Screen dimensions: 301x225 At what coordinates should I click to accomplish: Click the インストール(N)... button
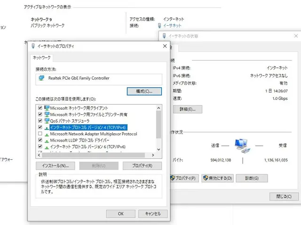tap(55, 165)
